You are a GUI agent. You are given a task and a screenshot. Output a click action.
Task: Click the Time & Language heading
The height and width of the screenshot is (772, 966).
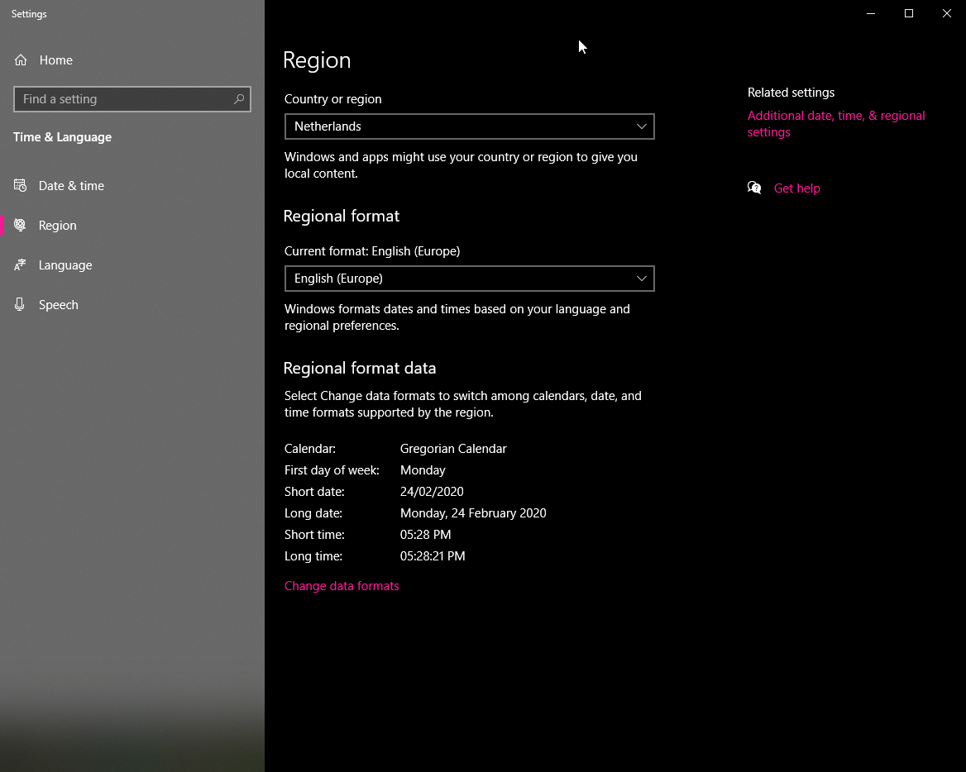pos(62,136)
